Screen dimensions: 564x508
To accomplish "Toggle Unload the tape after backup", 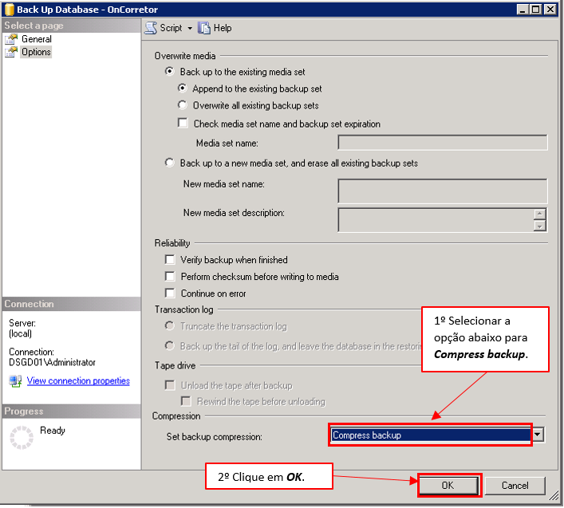I will [170, 385].
